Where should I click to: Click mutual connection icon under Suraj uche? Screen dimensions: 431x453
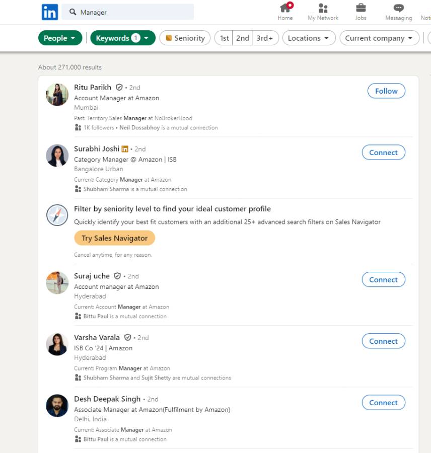[78, 316]
